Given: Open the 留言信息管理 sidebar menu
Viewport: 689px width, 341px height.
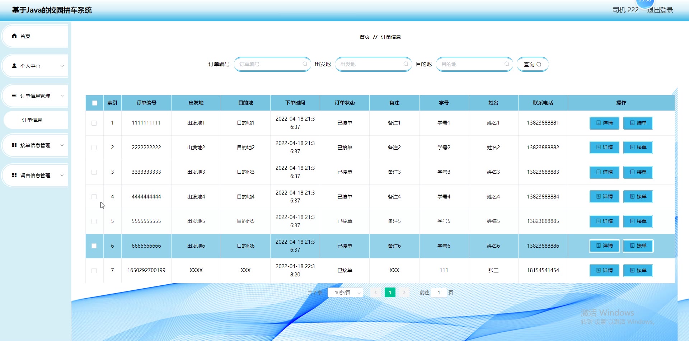Looking at the screenshot, I should [35, 176].
